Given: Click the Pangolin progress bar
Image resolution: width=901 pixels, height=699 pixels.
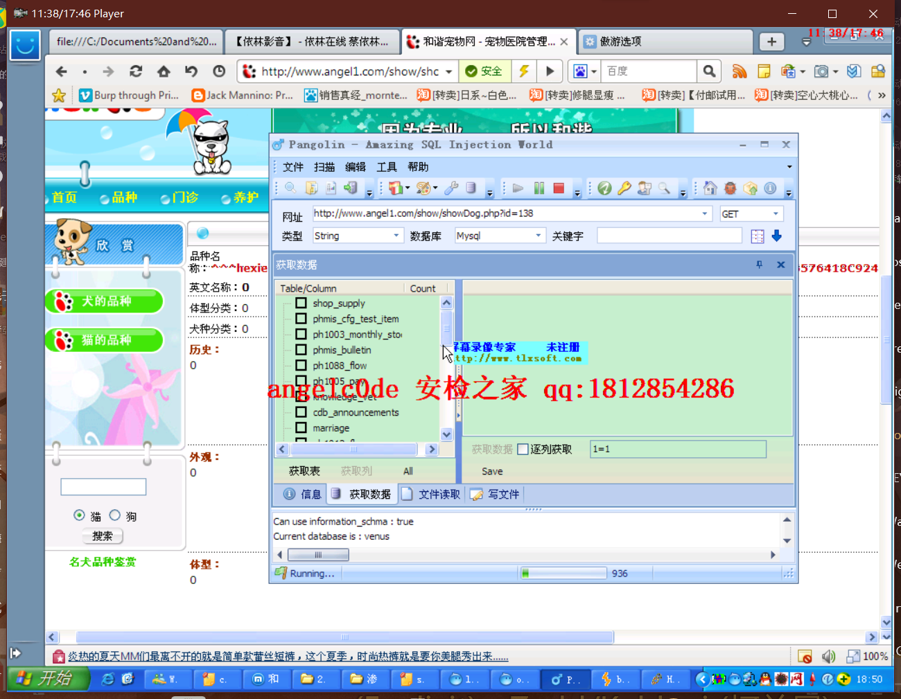Looking at the screenshot, I should (x=562, y=573).
